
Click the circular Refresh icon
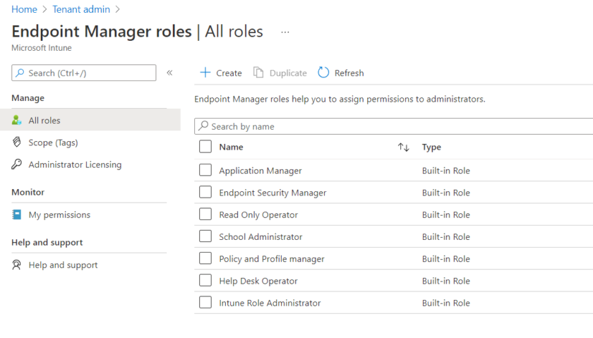(323, 72)
